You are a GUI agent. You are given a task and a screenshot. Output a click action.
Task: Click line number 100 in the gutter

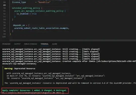[x=4, y=37]
